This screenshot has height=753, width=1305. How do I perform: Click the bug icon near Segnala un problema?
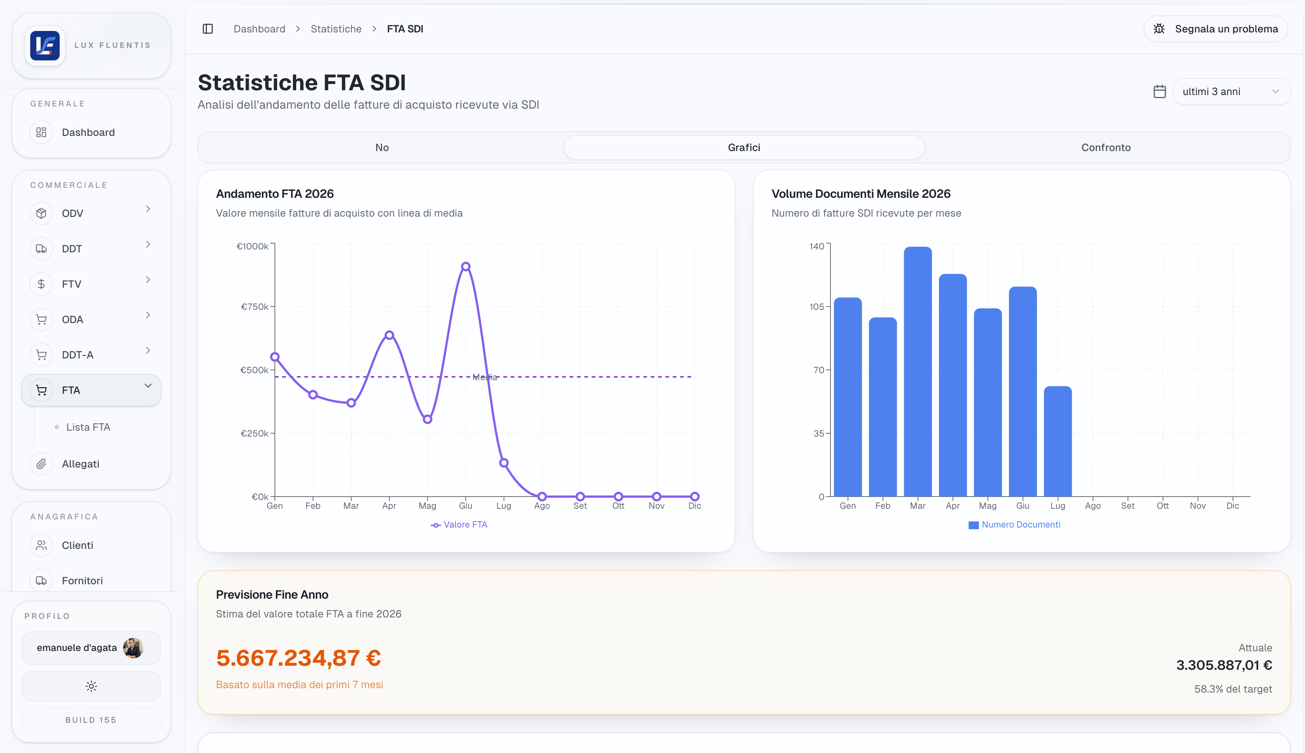(1159, 29)
